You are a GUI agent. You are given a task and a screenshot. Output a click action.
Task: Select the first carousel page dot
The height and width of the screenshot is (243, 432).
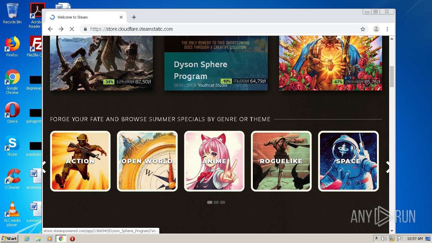point(210,202)
